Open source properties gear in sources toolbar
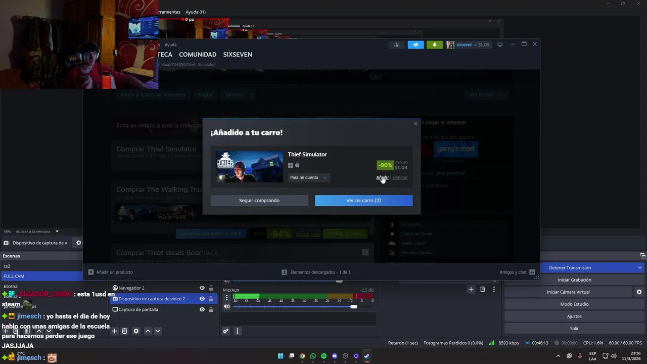The width and height of the screenshot is (647, 364). point(136,331)
